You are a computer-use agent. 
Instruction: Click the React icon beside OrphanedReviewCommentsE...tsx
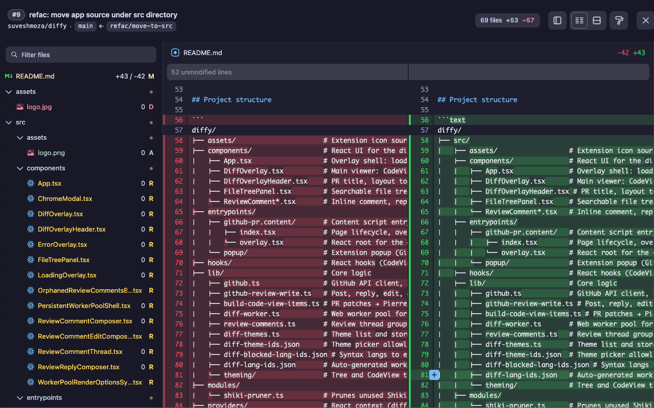pyautogui.click(x=31, y=290)
